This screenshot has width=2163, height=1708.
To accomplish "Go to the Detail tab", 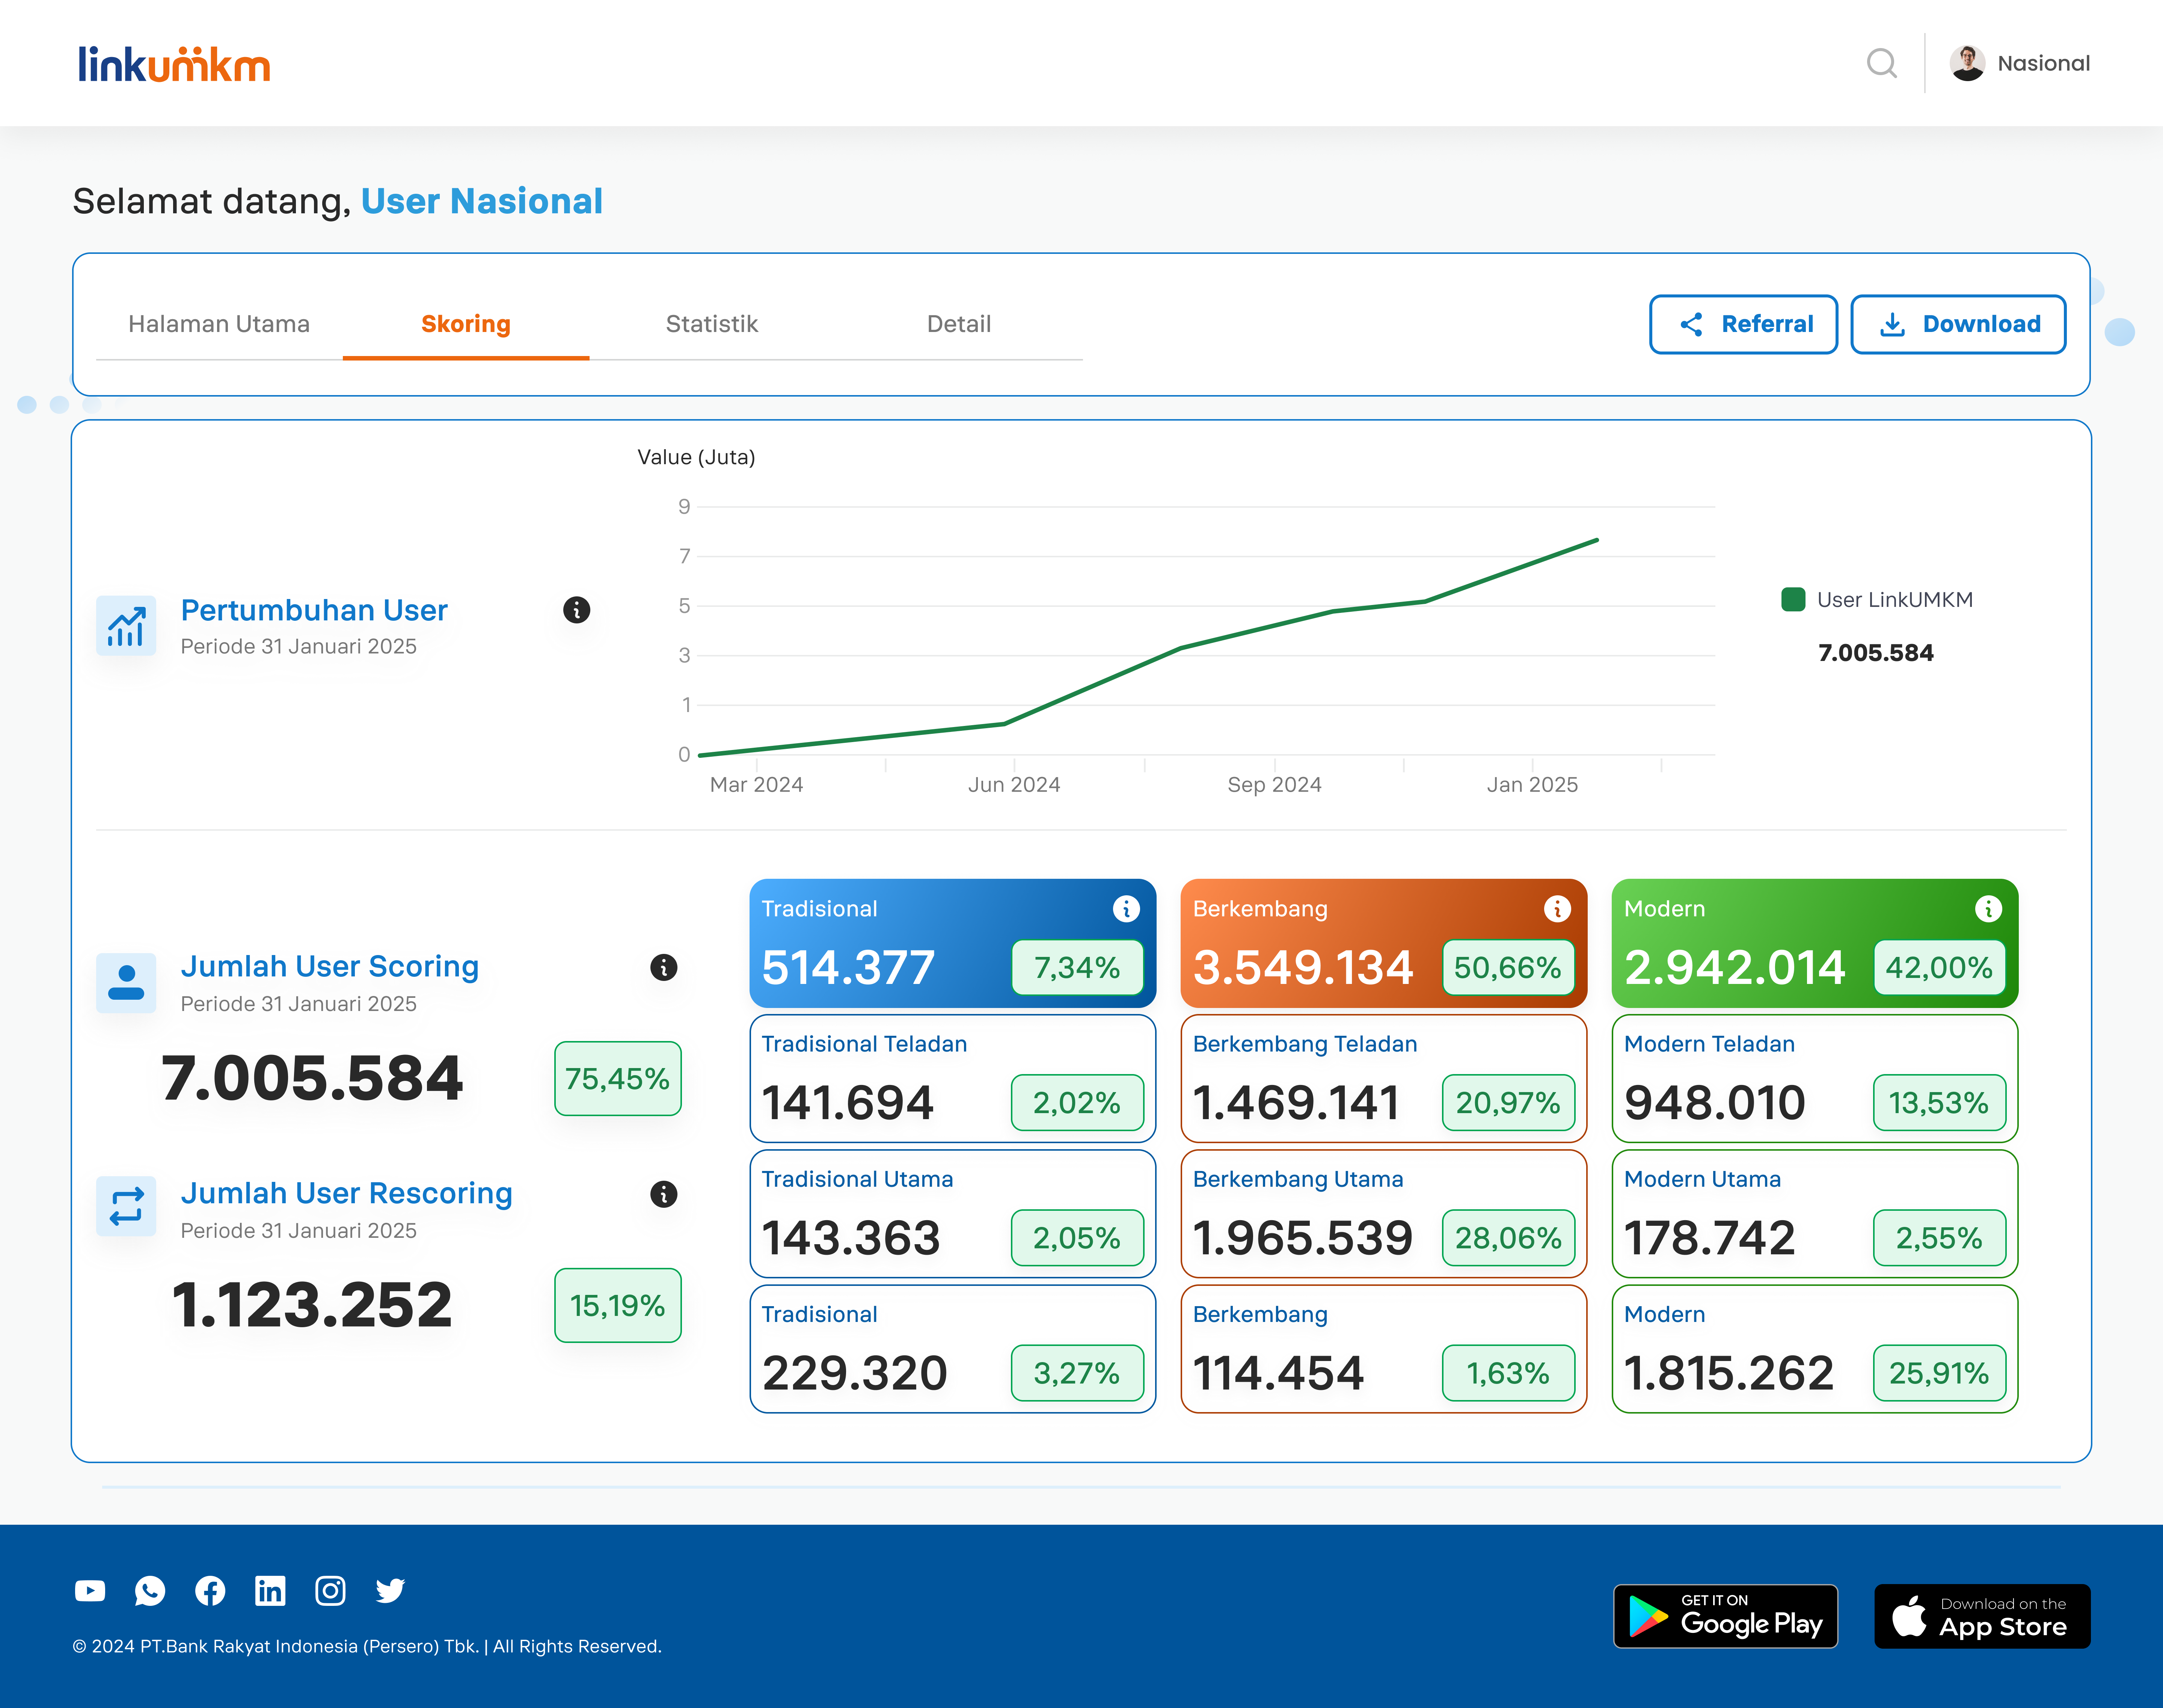I will (x=959, y=324).
